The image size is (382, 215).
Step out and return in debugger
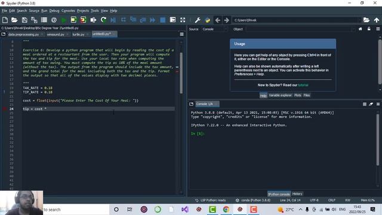[143, 20]
